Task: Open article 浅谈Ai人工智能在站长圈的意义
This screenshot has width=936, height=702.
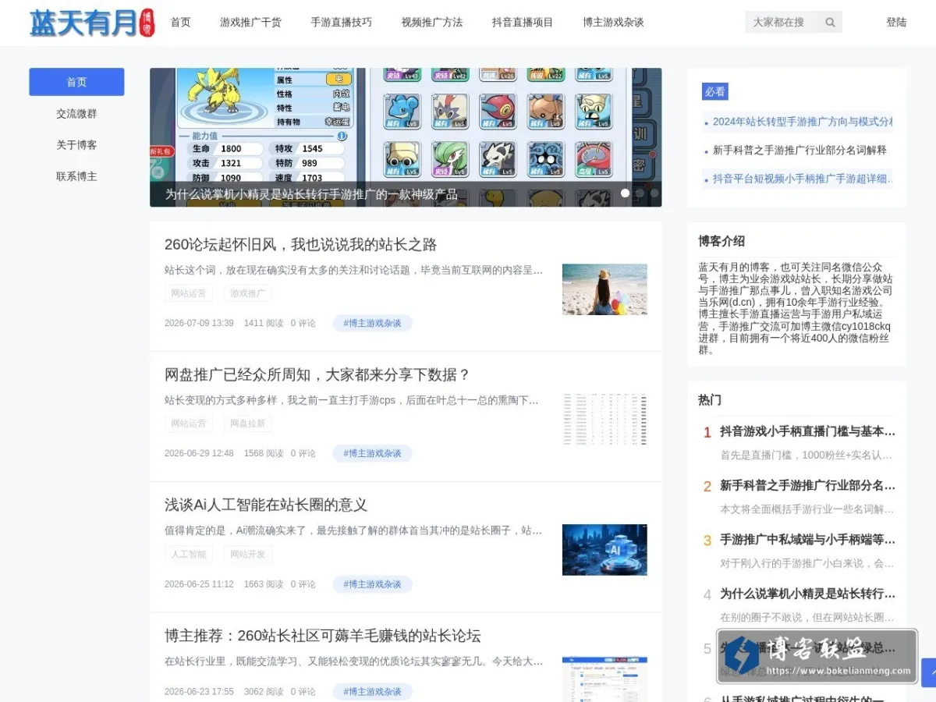Action: 266,505
